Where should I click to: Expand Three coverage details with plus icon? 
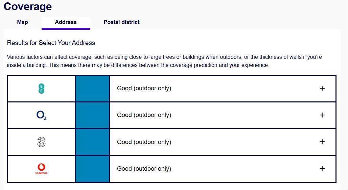click(x=322, y=142)
